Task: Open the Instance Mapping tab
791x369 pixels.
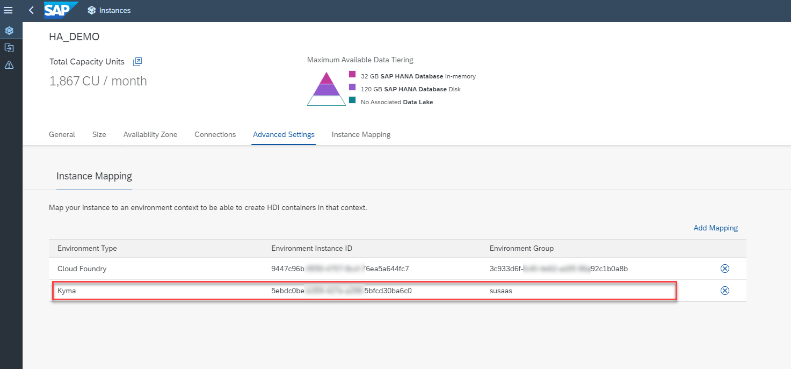Action: click(361, 134)
